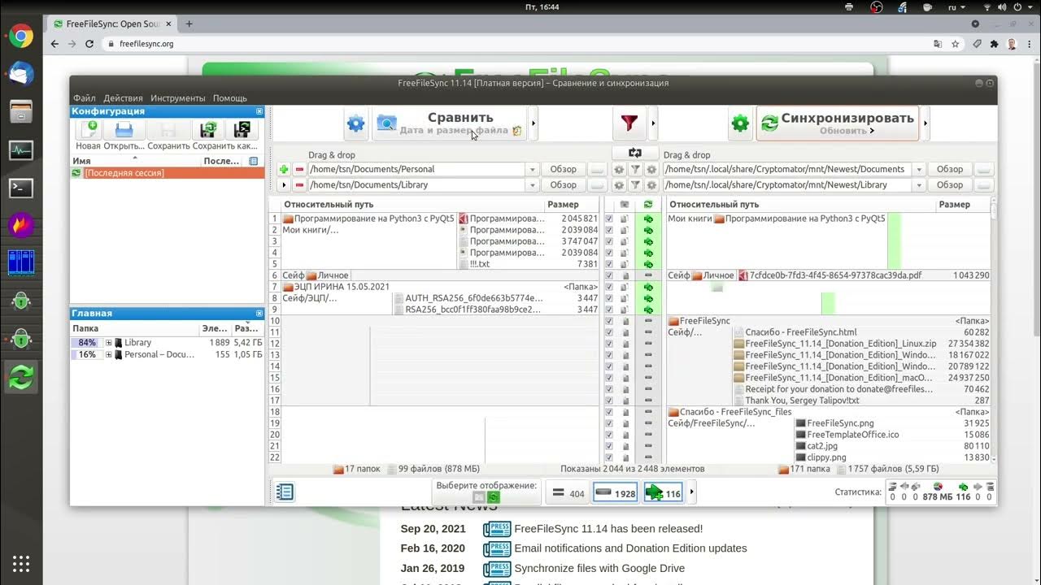
Task: Toggle view of files to create (116)
Action: point(663,492)
